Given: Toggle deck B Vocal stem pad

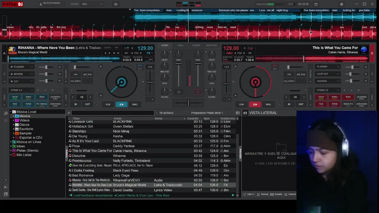Looking at the screenshot, I should (x=321, y=97).
